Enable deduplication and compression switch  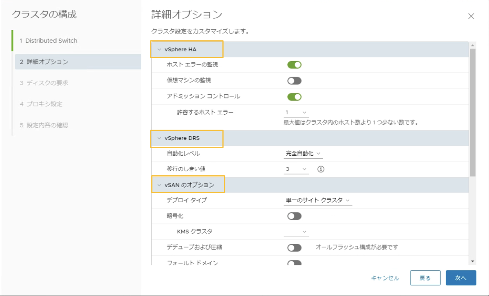(294, 247)
